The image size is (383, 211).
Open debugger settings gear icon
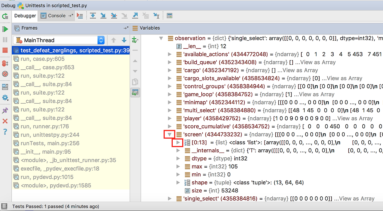coord(5,98)
